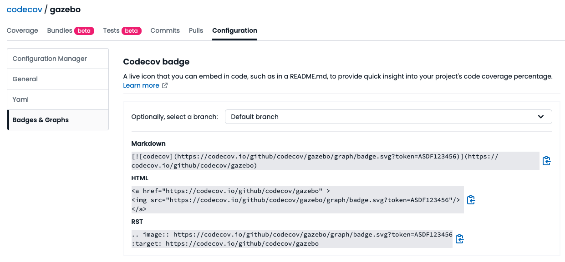The width and height of the screenshot is (565, 262).
Task: Click the beta badge next to Bundles
Action: (x=84, y=31)
